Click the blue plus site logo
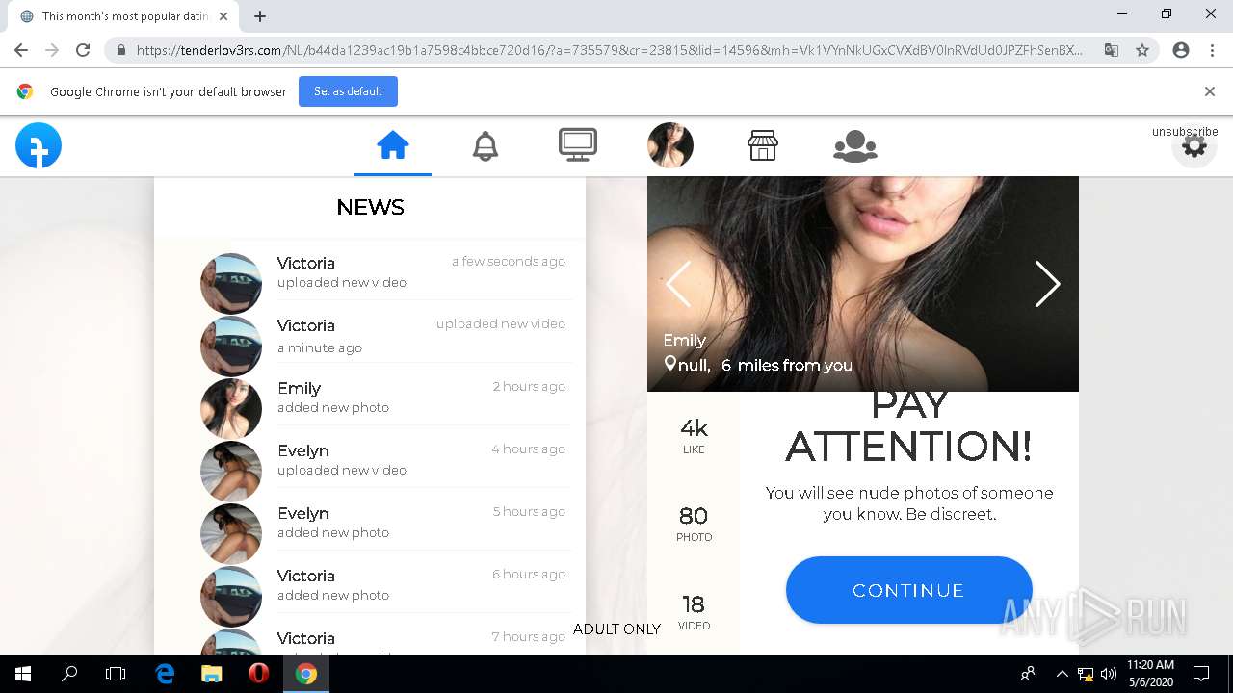 click(x=39, y=146)
